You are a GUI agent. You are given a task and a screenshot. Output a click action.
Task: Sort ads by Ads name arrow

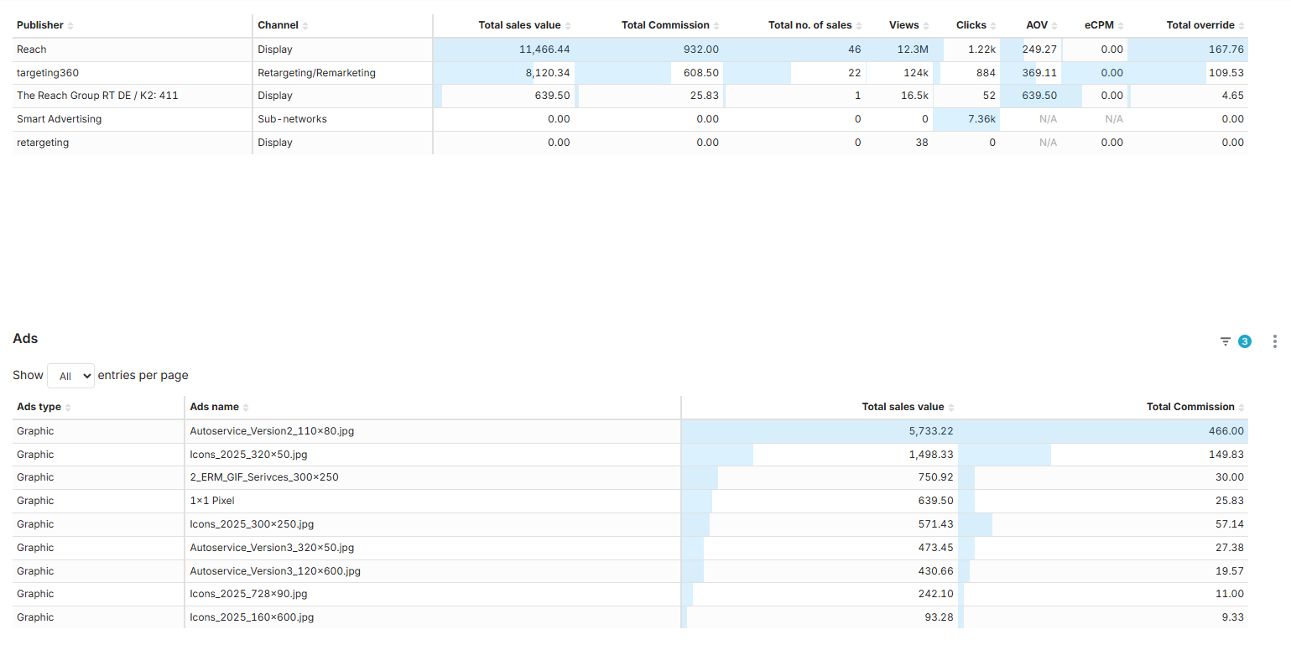(x=246, y=408)
